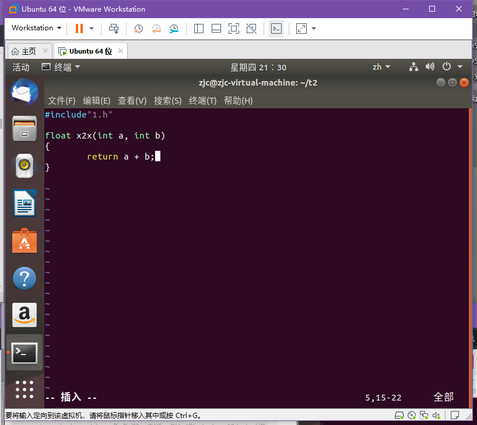Close the terminal window with red button
Image resolution: width=477 pixels, height=425 pixels.
point(464,83)
